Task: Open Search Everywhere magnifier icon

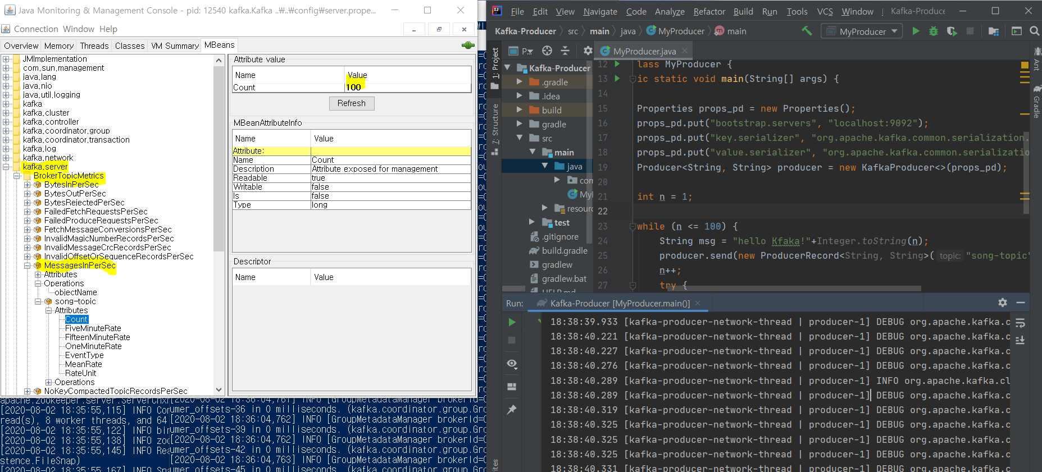Action: click(1035, 31)
